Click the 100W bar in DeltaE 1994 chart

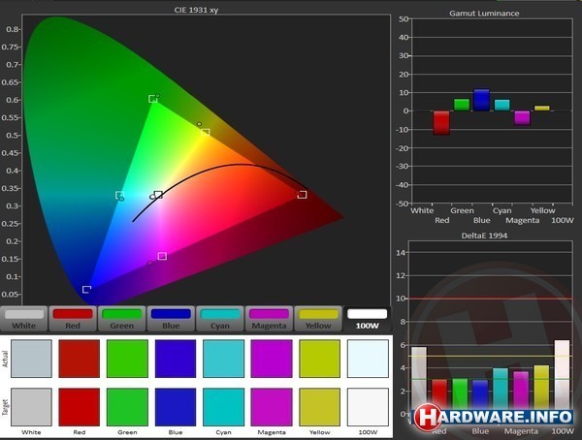(x=562, y=373)
